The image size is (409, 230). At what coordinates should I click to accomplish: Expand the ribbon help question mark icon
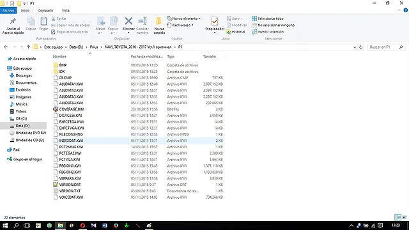point(405,10)
